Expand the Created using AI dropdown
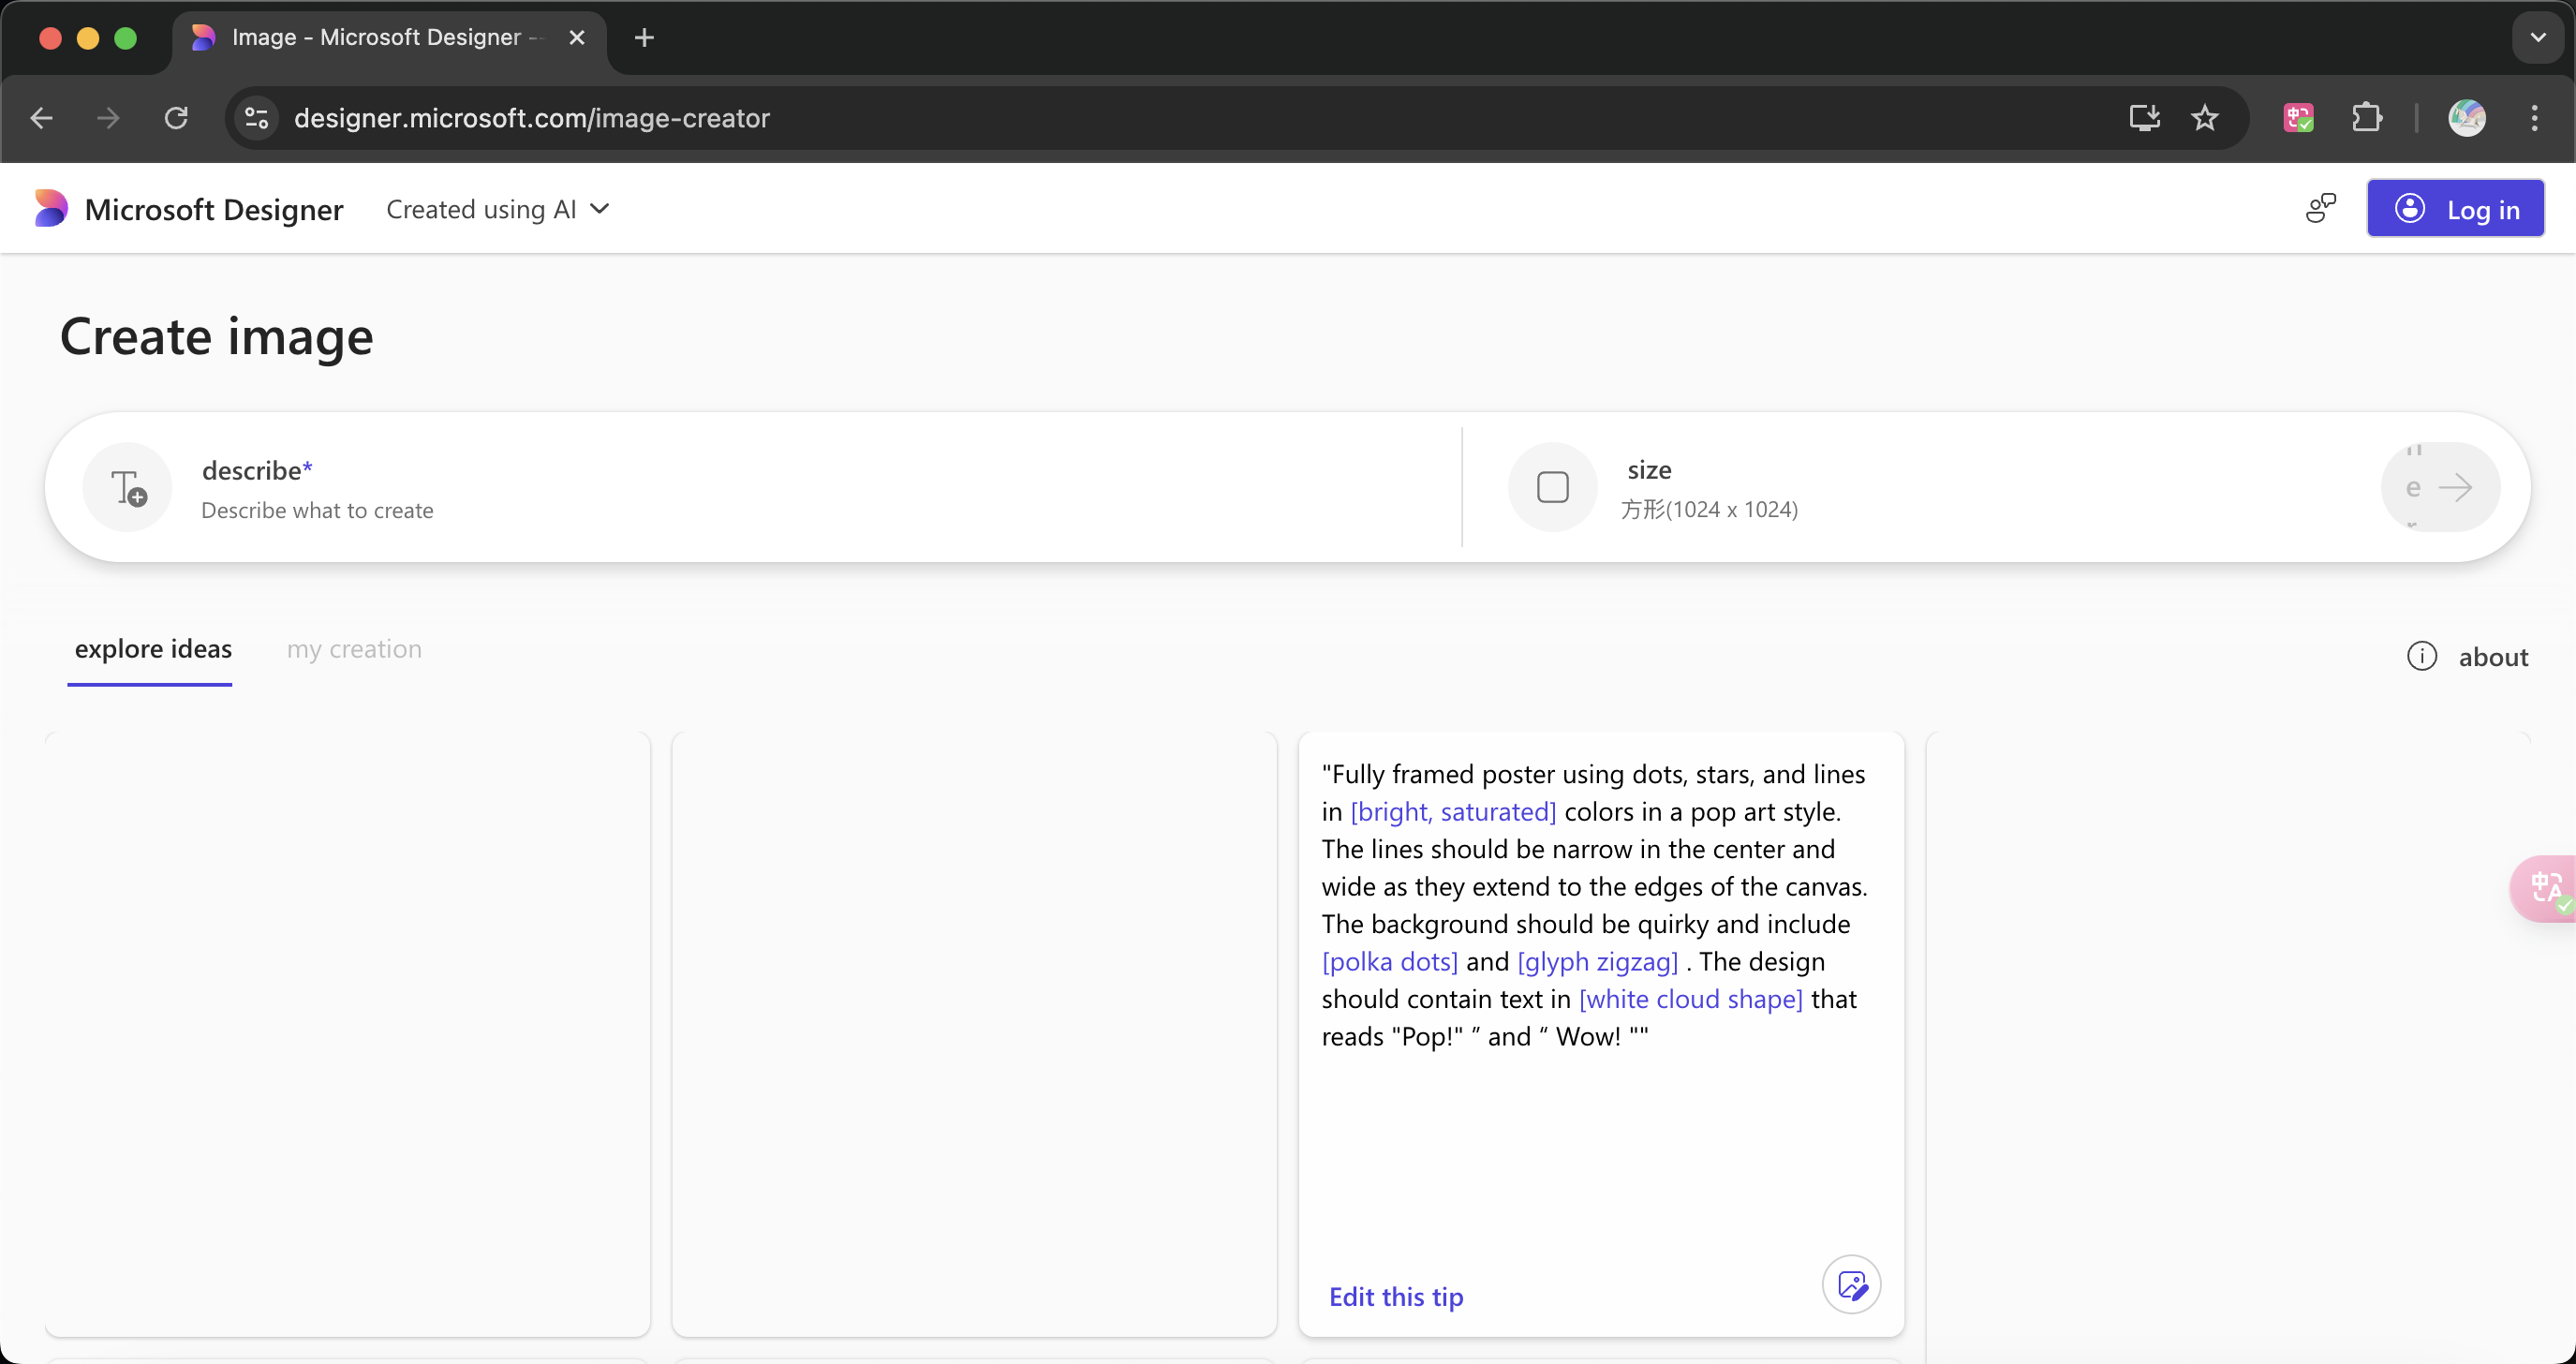2576x1364 pixels. (497, 209)
